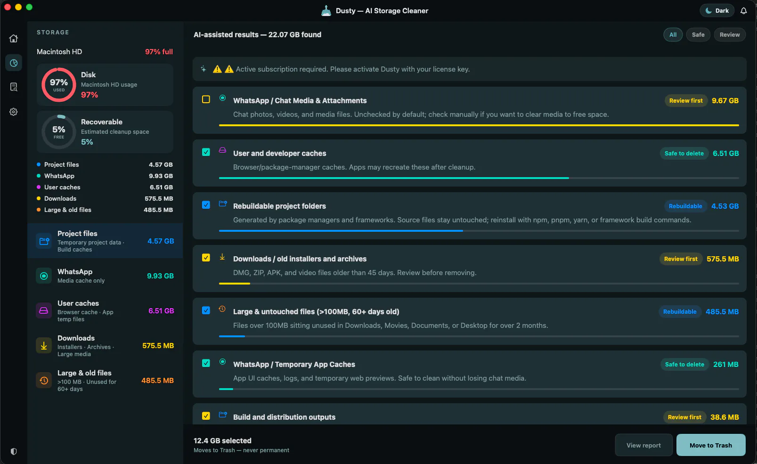Open the settings gear icon
757x464 pixels.
(14, 112)
